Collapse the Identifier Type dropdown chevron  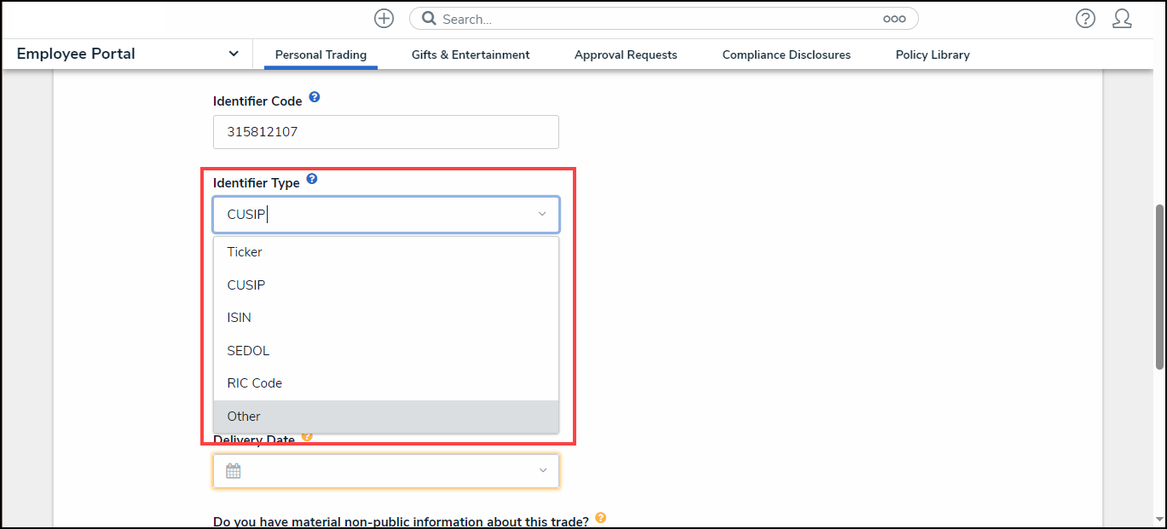pos(542,214)
